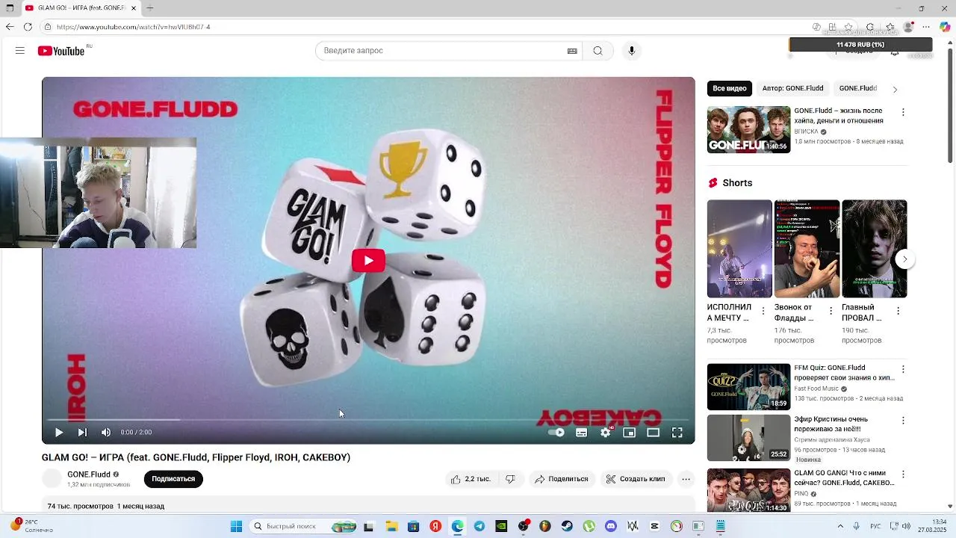The width and height of the screenshot is (956, 538).
Task: Open the GONE.Fludd channel avatar
Action: click(52, 479)
